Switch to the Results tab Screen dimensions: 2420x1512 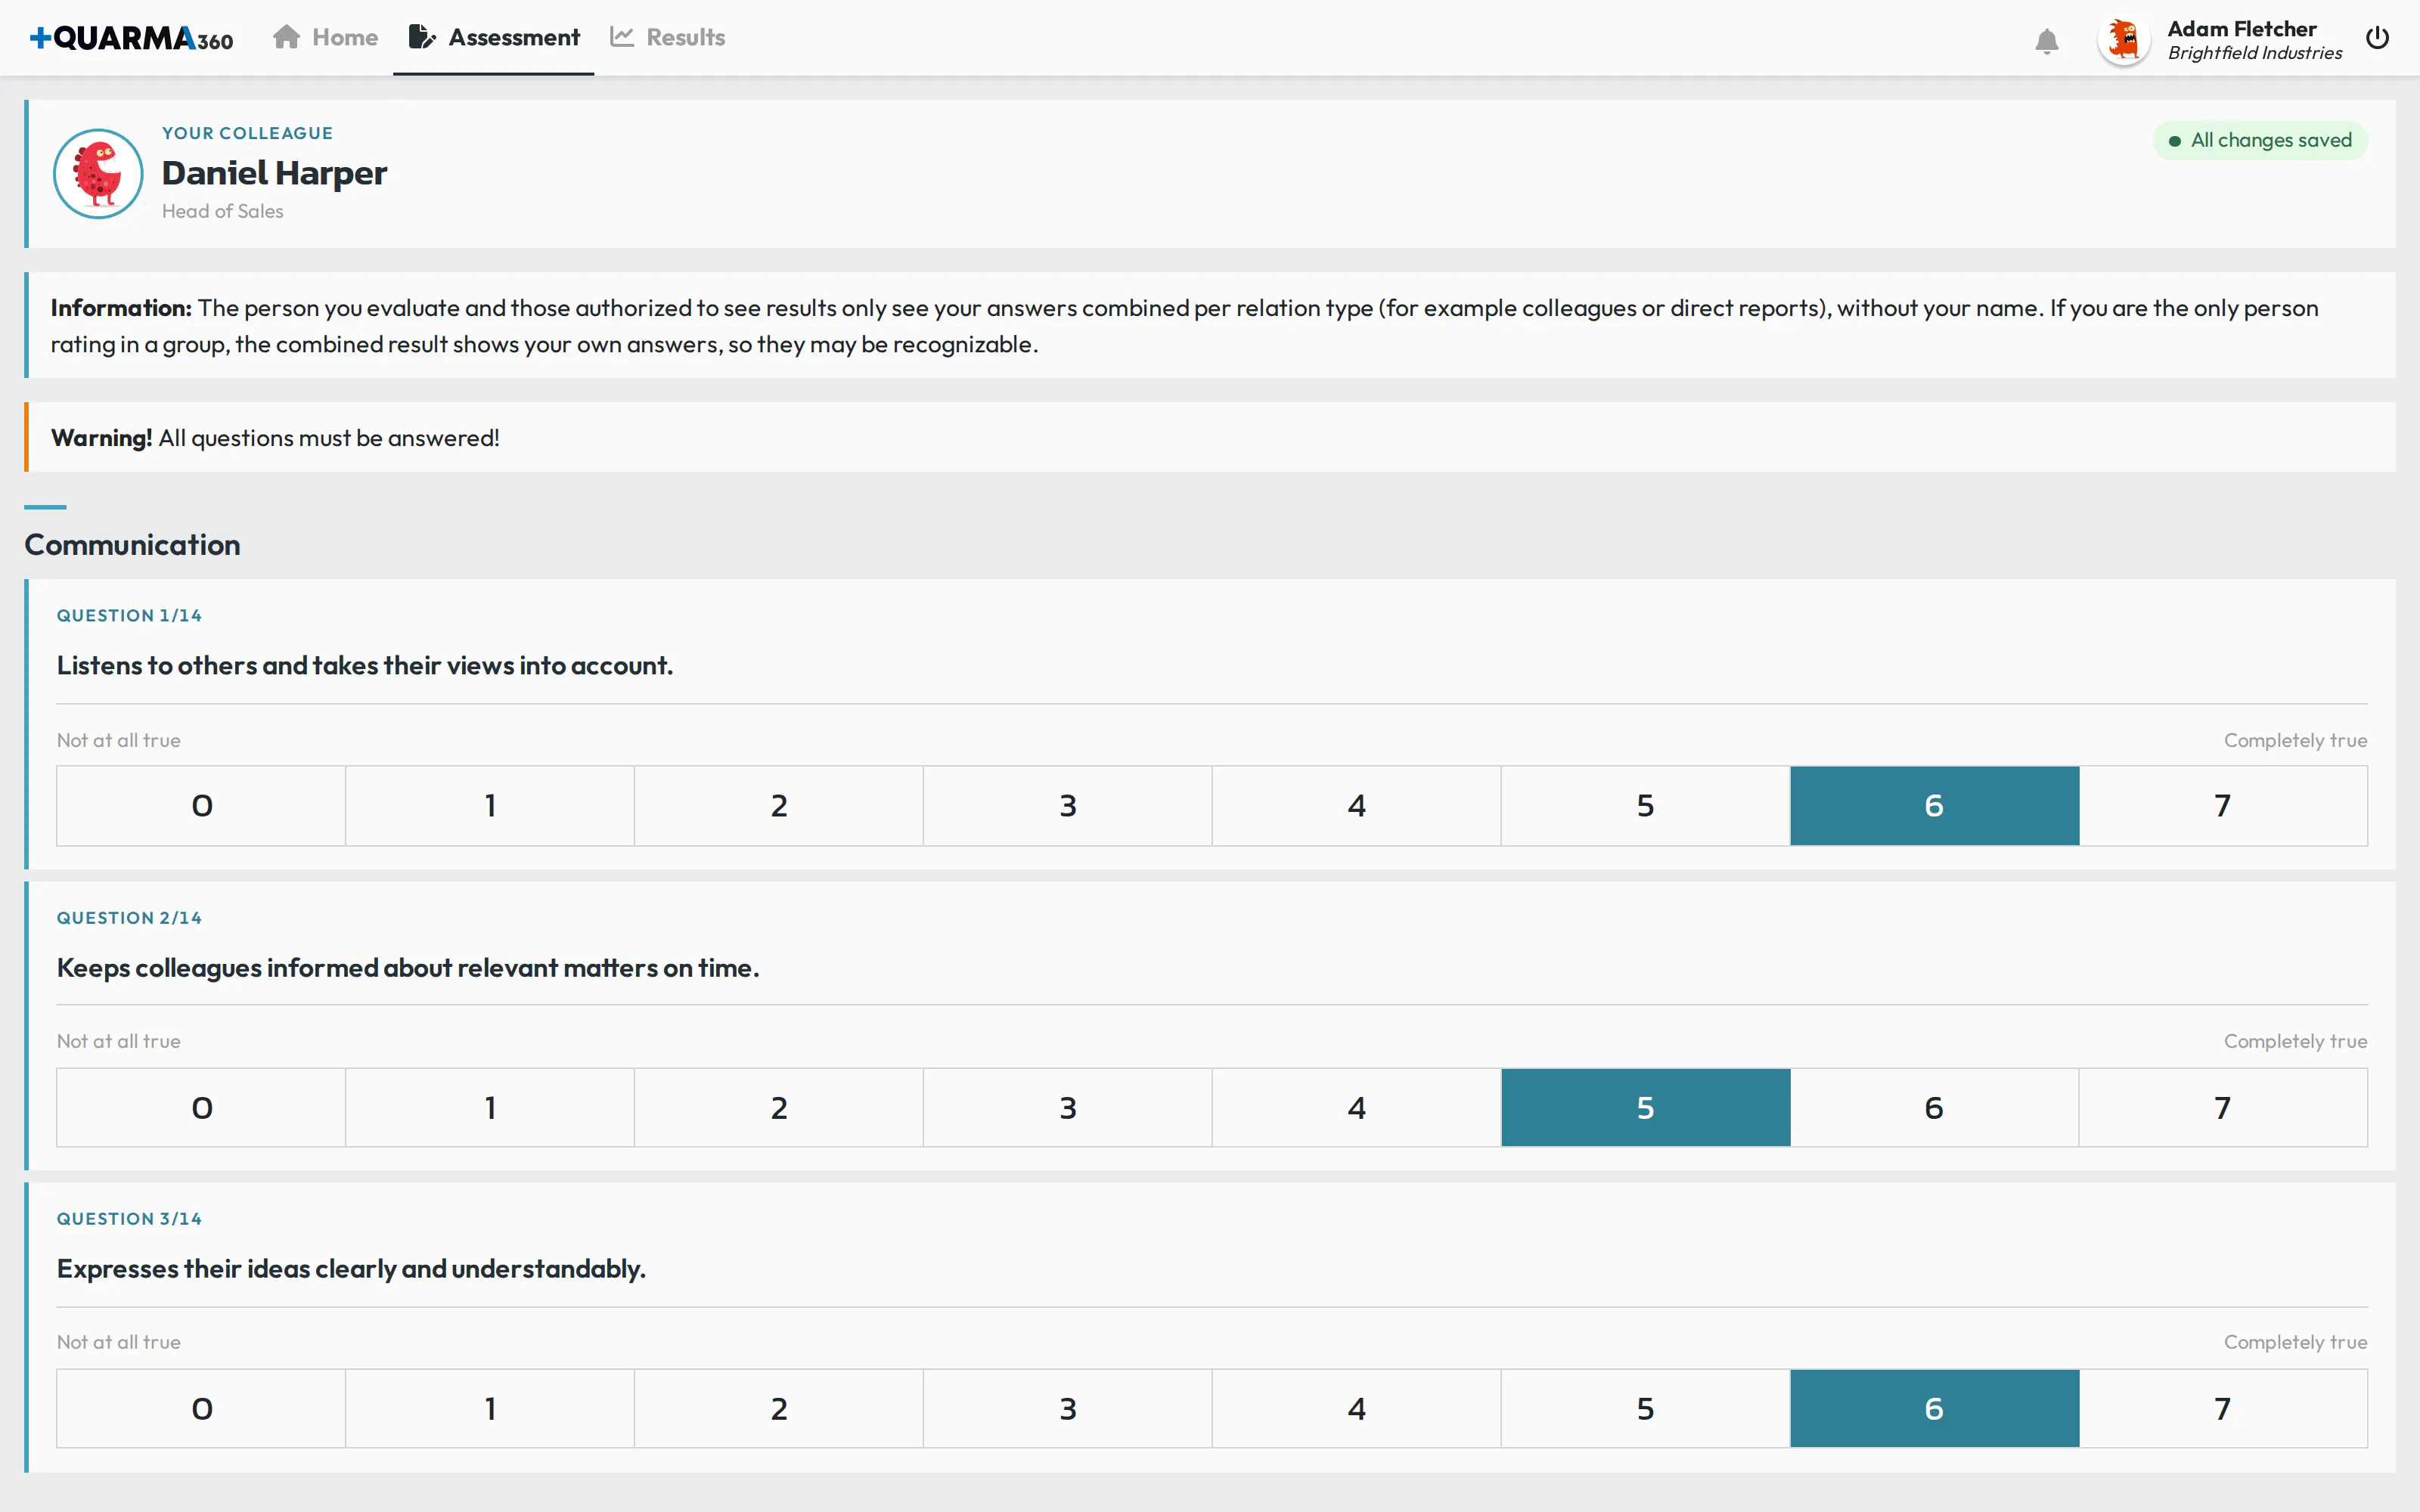(667, 38)
